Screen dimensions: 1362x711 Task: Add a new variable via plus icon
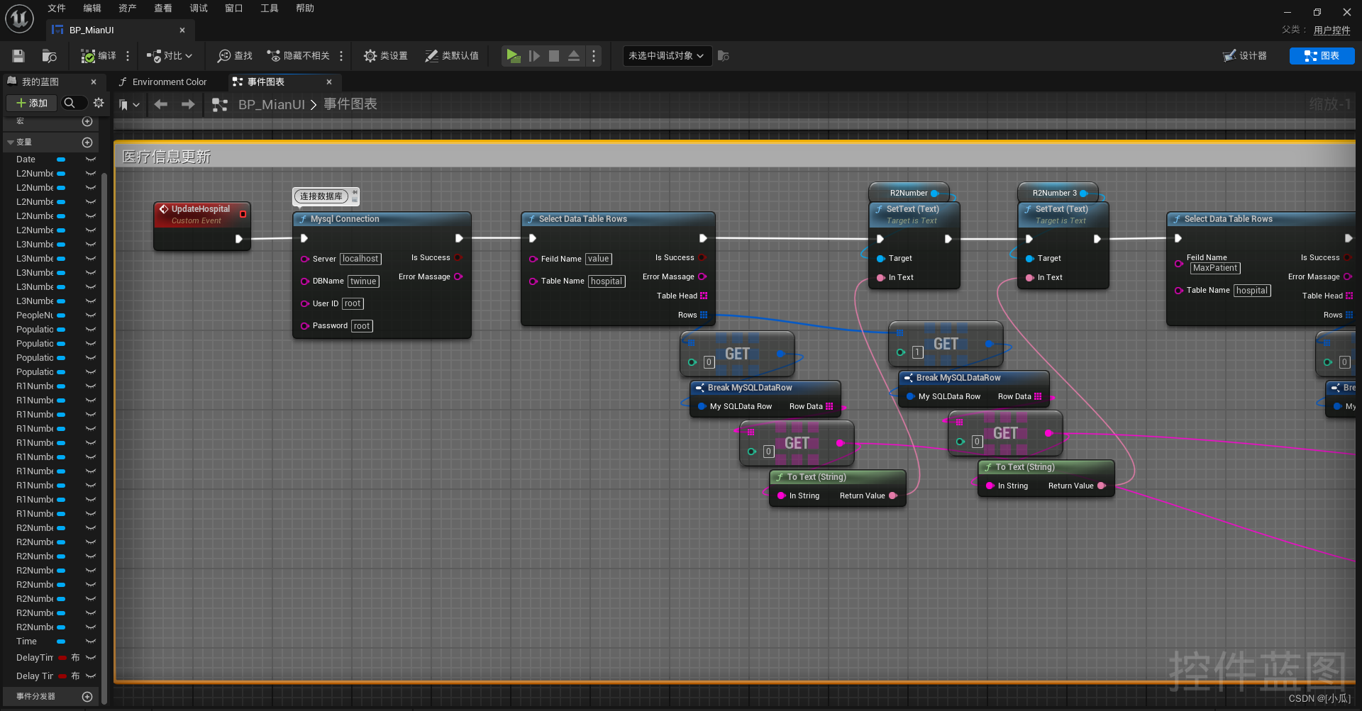pos(88,142)
